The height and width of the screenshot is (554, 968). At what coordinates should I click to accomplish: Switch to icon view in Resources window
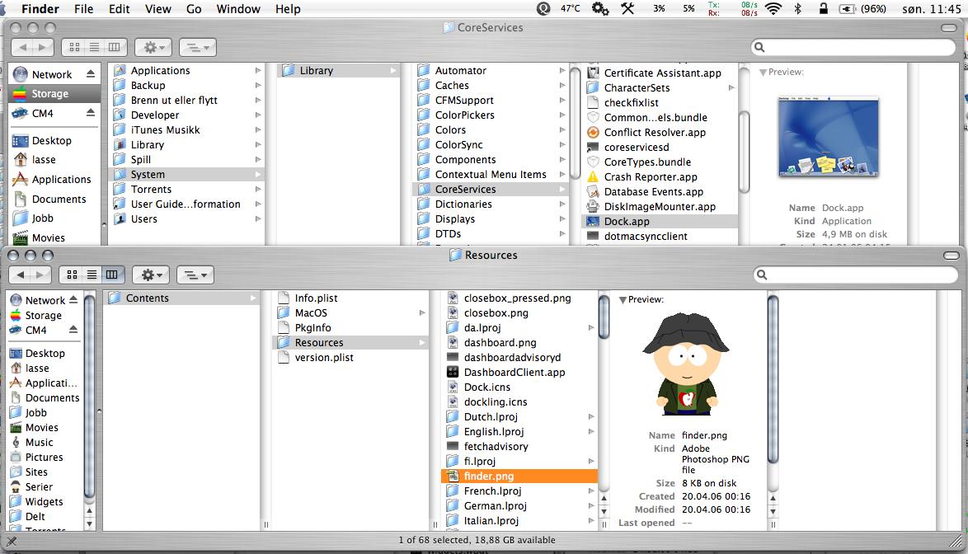[72, 275]
